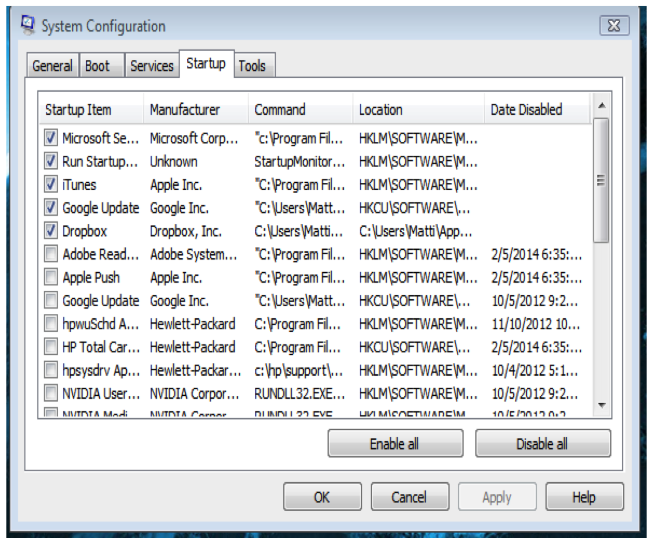The image size is (653, 544).
Task: Enable the hpwuSchd Hewlett-Packard item
Action: pyautogui.click(x=50, y=323)
